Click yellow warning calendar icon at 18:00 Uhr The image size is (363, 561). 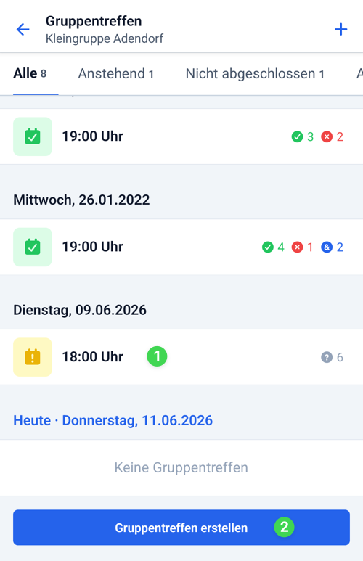33,357
